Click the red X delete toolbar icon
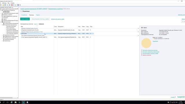The image size is (185, 104). [12, 5]
